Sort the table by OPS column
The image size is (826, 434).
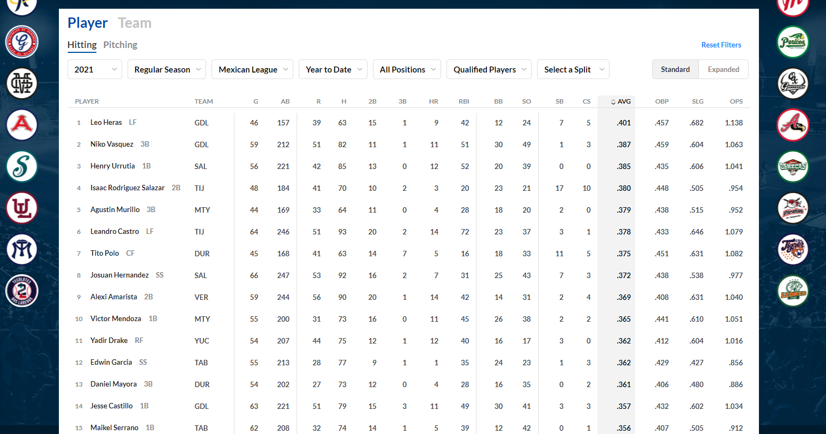click(x=736, y=101)
